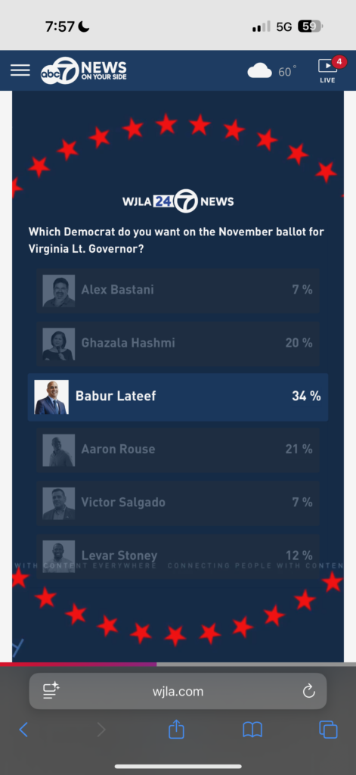Tap Babur Lateef's photo thumbnail
The image size is (356, 775).
(x=51, y=397)
